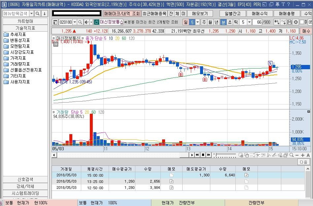Open the 기술적지표 panel section
The image size is (313, 206).
tap(25, 28)
